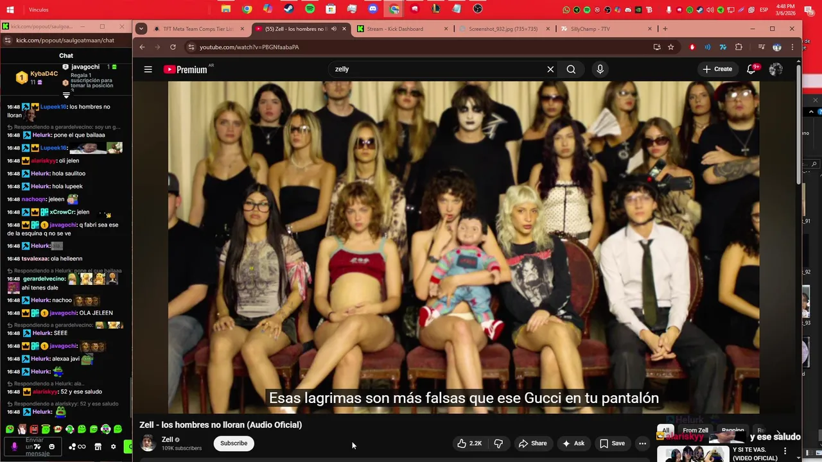
Task: Select the "All" filter chip
Action: (x=665, y=431)
